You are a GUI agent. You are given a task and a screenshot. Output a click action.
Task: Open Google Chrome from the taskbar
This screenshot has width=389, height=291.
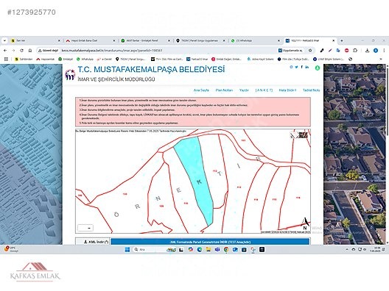[x=226, y=249]
